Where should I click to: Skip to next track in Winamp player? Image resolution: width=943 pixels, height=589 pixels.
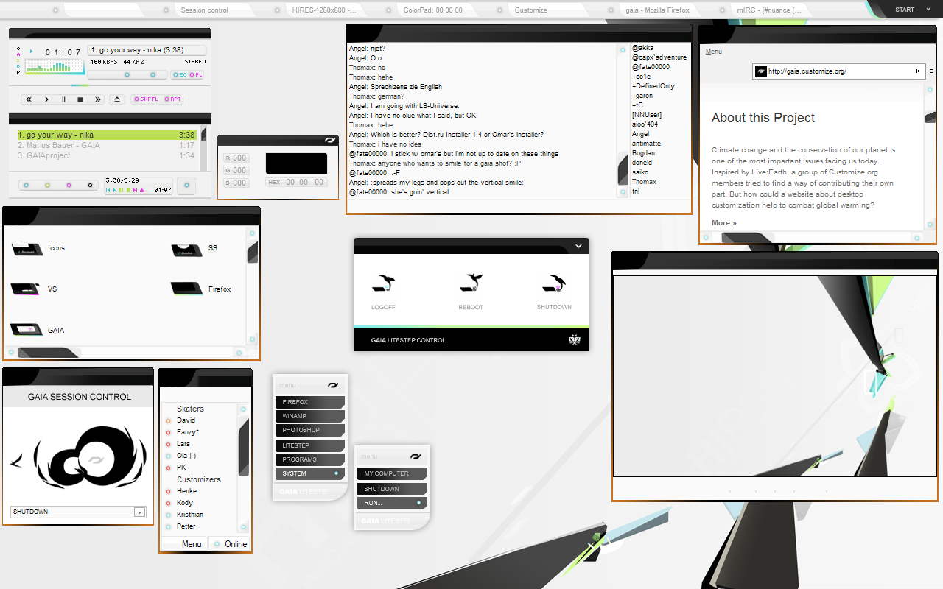(97, 99)
